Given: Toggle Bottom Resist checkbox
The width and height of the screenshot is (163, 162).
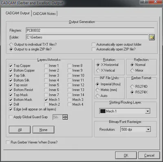Looking at the screenshot, I should click(x=11, y=90).
